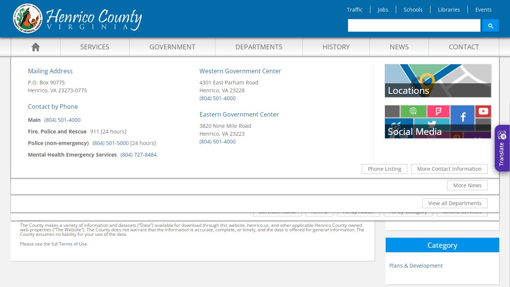This screenshot has width=510, height=287.
Task: Click the Phone Listing button
Action: pos(385,169)
